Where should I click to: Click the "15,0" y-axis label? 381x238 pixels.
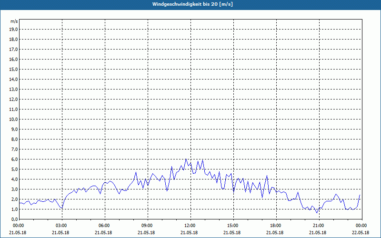(13, 69)
